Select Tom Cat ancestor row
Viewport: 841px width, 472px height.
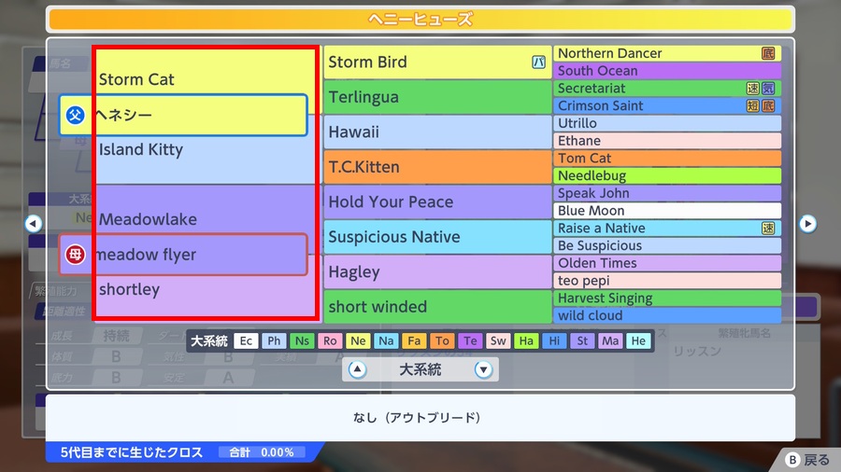coord(667,158)
